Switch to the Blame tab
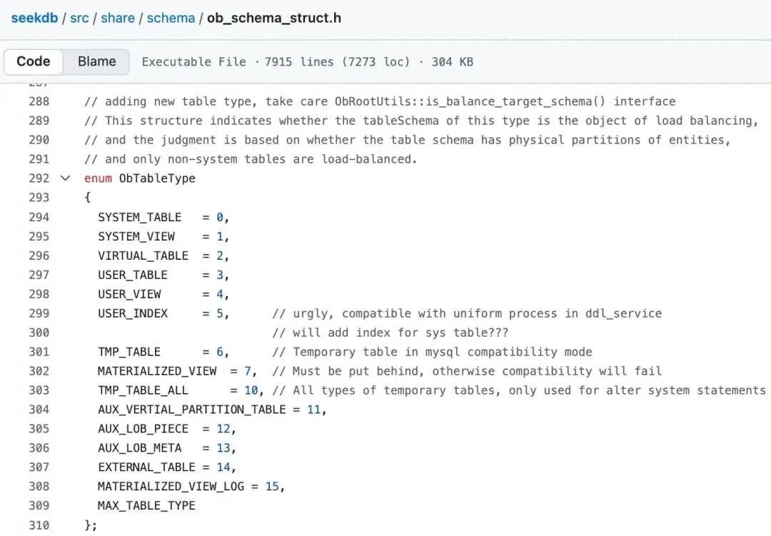This screenshot has width=771, height=536. (96, 61)
